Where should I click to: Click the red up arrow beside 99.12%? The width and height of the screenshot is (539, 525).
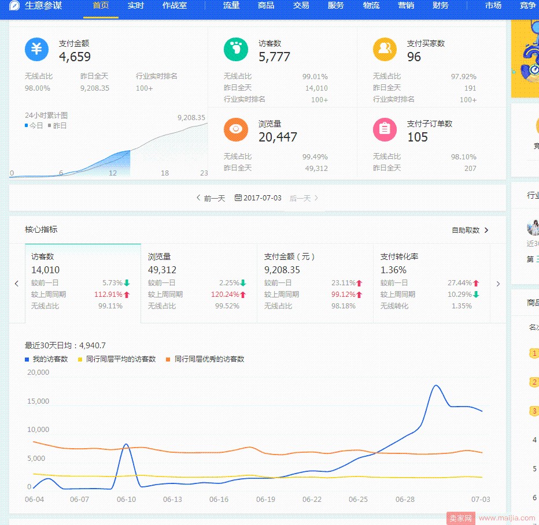pyautogui.click(x=359, y=295)
